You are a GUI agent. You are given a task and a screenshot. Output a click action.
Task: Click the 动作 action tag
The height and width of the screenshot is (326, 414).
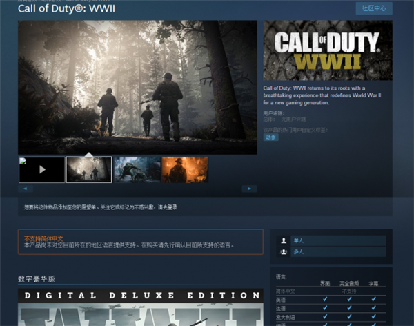pos(270,137)
